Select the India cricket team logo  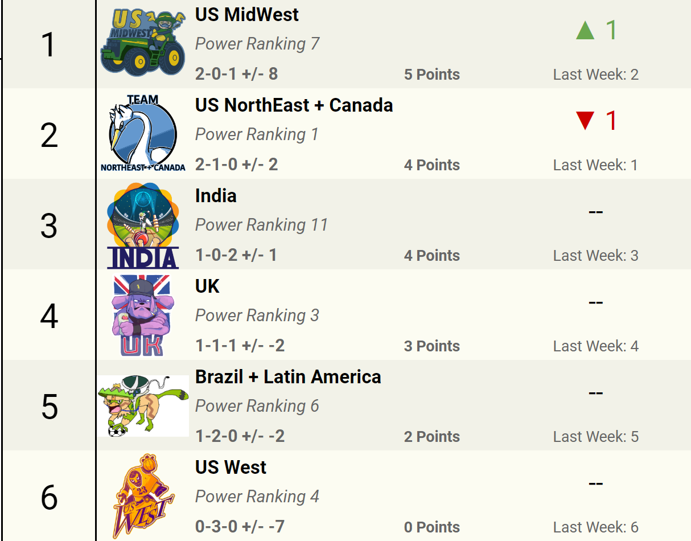pos(143,226)
